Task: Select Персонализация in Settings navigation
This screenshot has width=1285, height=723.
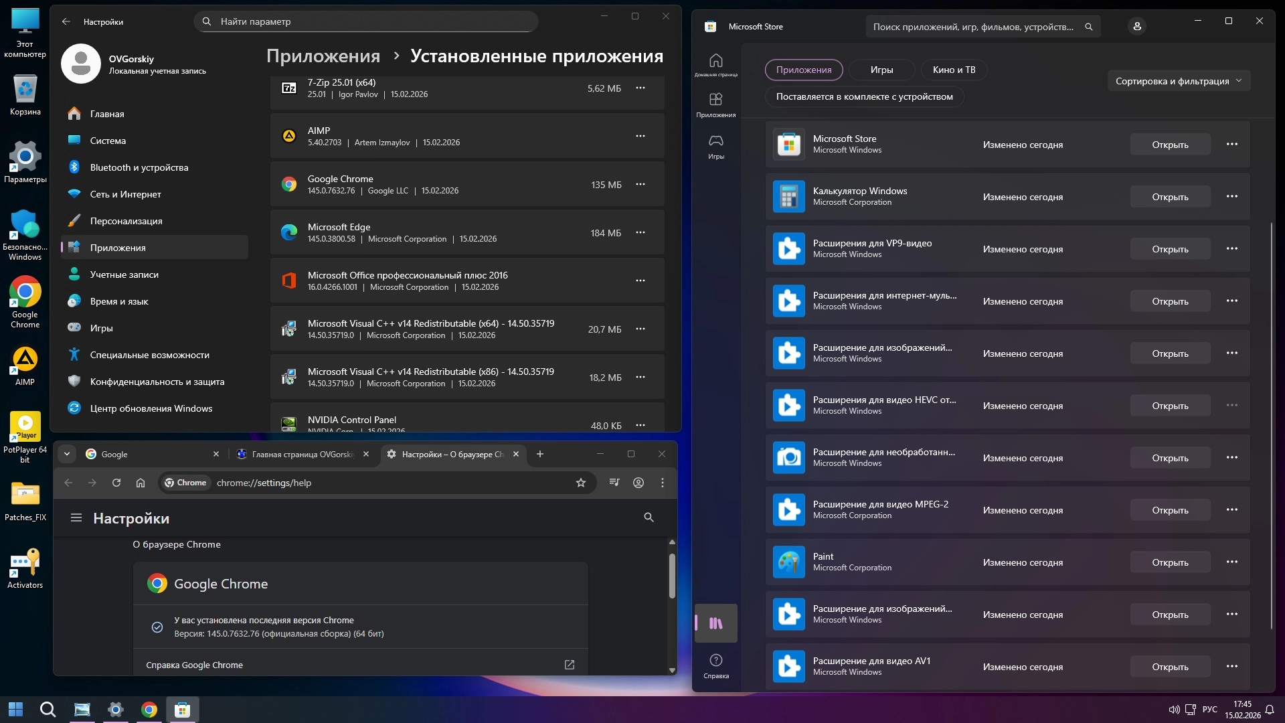Action: pyautogui.click(x=126, y=221)
